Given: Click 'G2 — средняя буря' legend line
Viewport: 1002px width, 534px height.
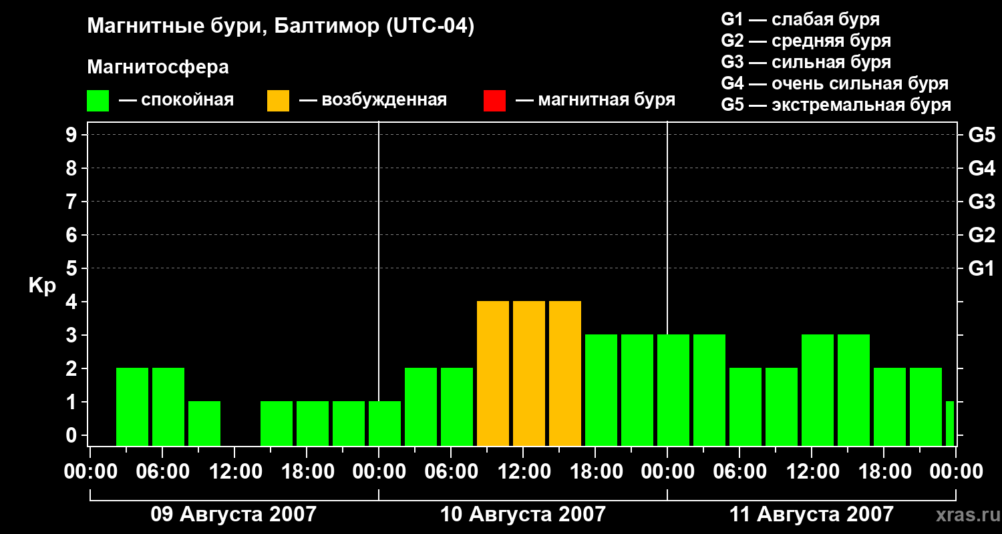Looking at the screenshot, I should (806, 41).
